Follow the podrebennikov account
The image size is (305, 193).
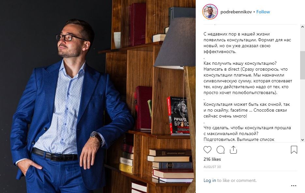pos(263,12)
